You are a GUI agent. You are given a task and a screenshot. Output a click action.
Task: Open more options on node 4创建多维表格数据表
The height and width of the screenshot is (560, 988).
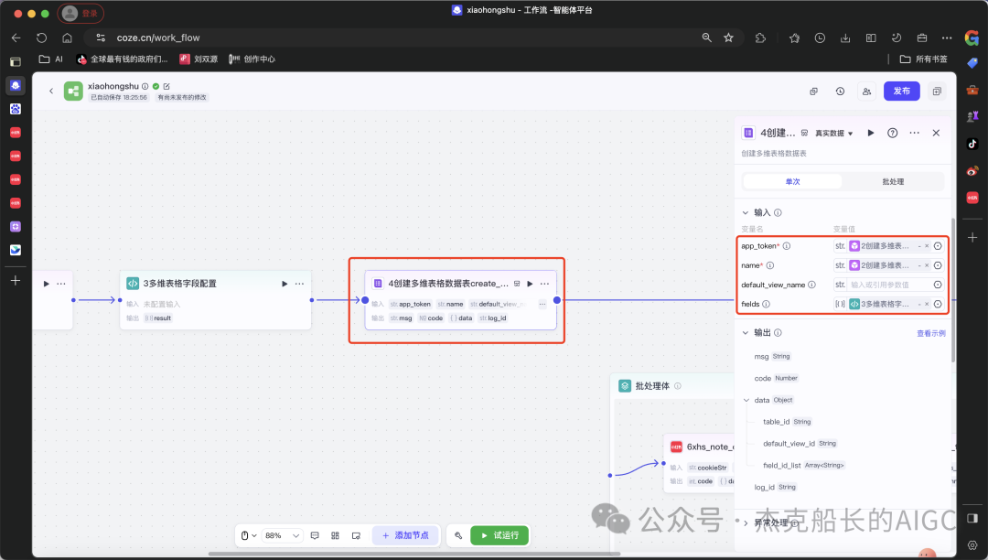(x=544, y=284)
